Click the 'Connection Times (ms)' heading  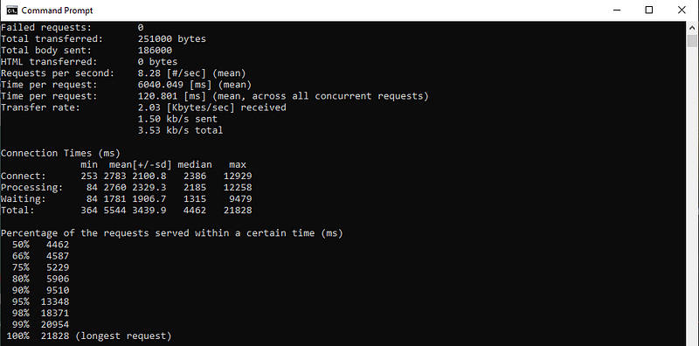click(x=60, y=154)
